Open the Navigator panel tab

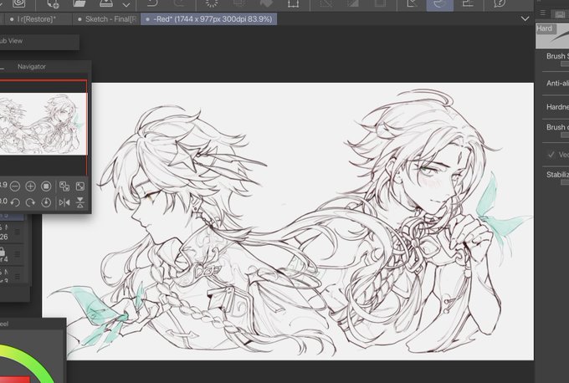coord(32,67)
